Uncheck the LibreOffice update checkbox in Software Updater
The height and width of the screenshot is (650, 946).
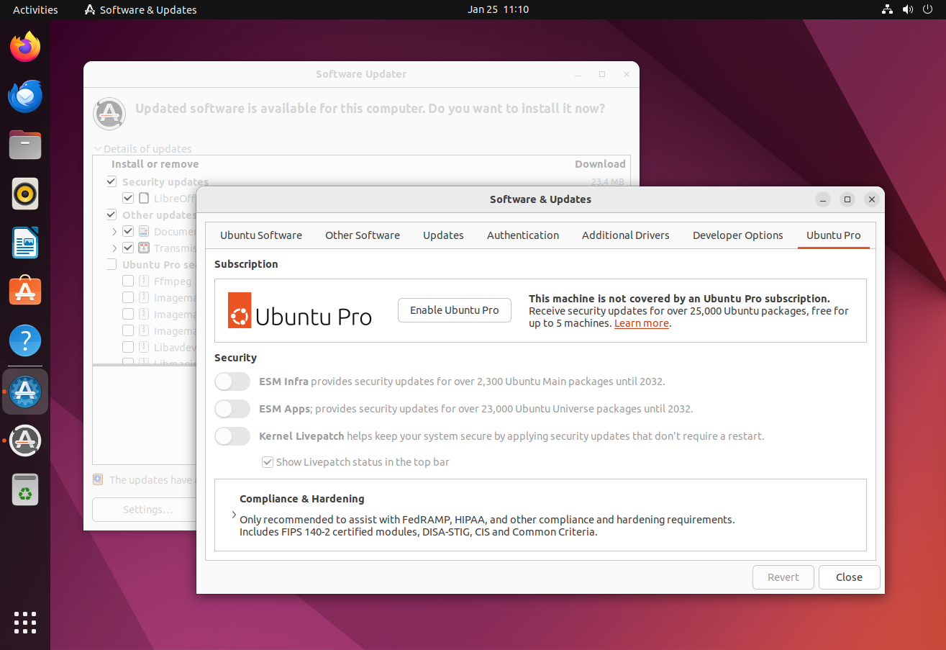point(128,198)
